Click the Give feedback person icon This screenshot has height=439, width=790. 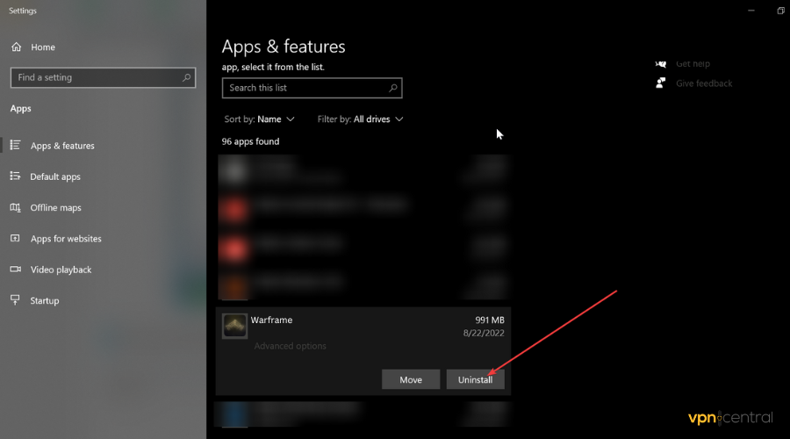coord(661,83)
